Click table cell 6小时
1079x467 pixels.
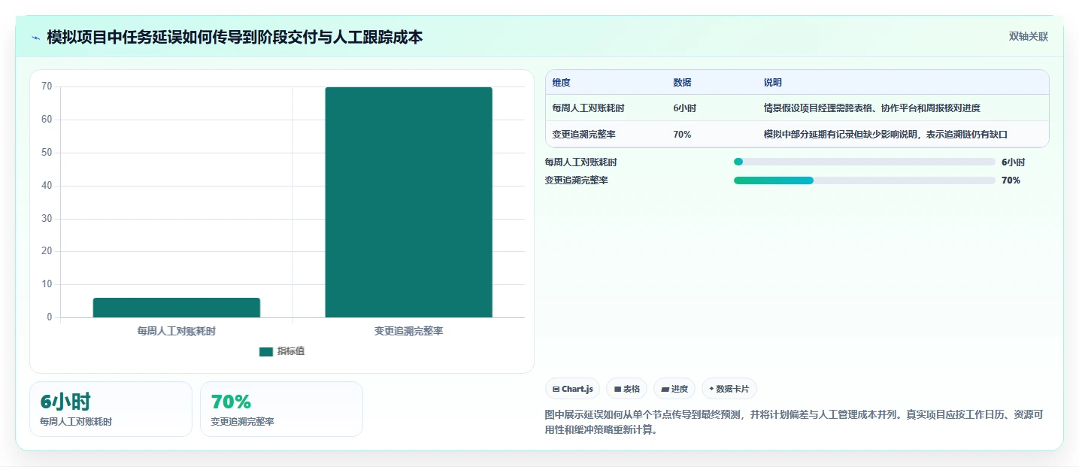[x=685, y=108]
